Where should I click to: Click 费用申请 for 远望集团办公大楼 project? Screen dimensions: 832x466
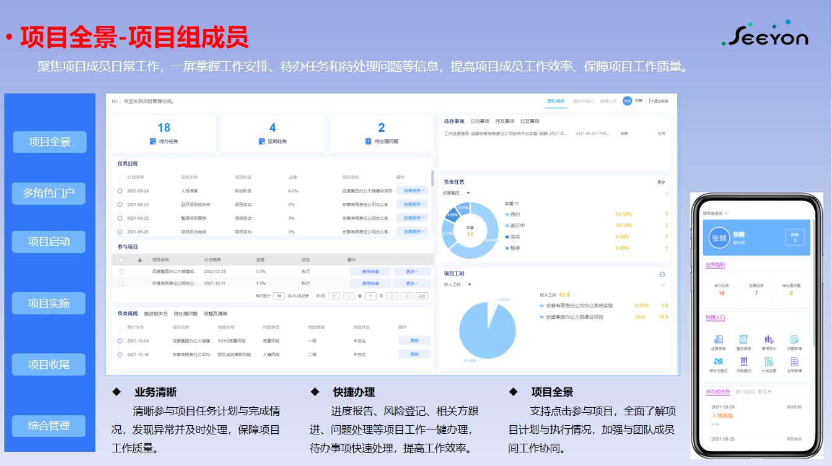(x=370, y=272)
